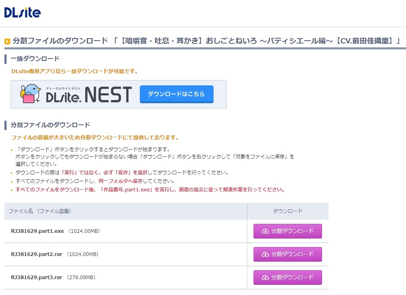
Task: Download RJ381629.part3.rar with 分割ダウンロード button
Action: 288,278
